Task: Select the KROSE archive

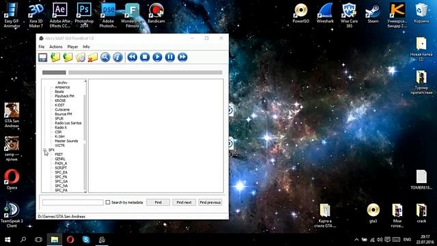Action: (60, 100)
